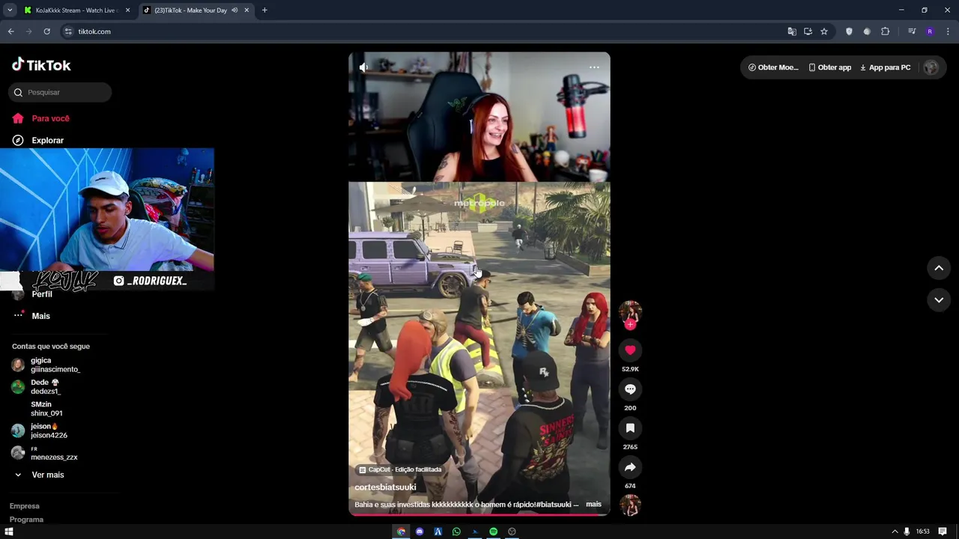Open Spotify from the taskbar
Image resolution: width=959 pixels, height=539 pixels.
click(493, 532)
